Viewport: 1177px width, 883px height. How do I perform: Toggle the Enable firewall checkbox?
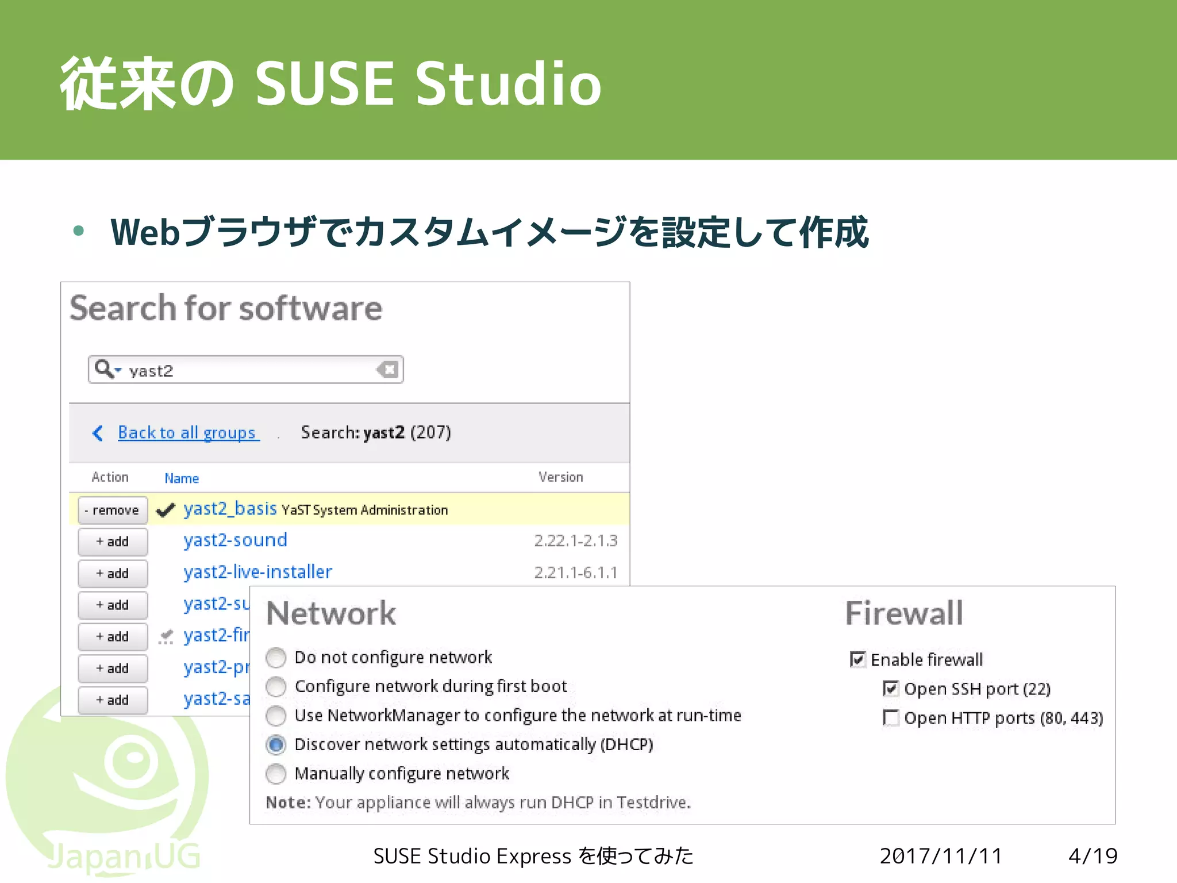click(x=857, y=659)
